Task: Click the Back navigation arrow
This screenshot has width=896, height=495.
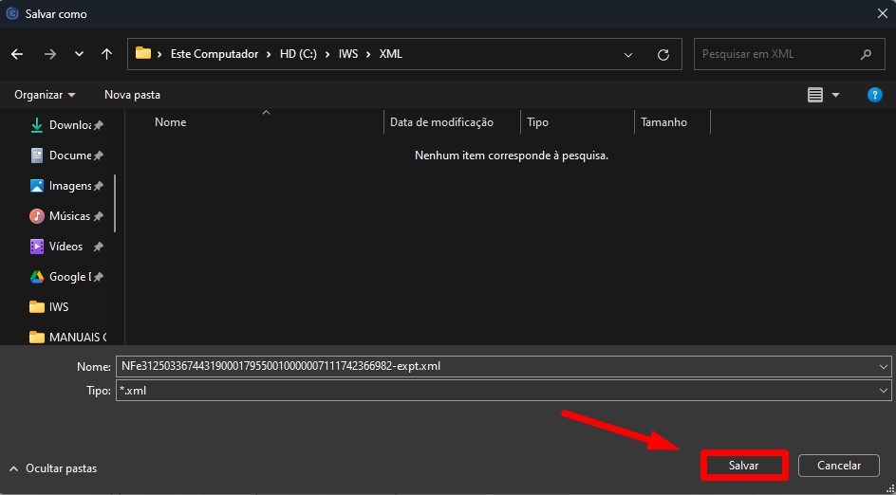Action: pyautogui.click(x=17, y=54)
